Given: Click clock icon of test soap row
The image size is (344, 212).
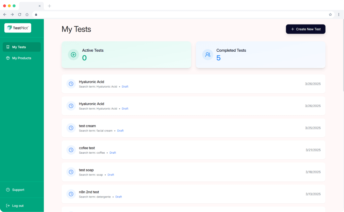Looking at the screenshot, I should [x=71, y=172].
